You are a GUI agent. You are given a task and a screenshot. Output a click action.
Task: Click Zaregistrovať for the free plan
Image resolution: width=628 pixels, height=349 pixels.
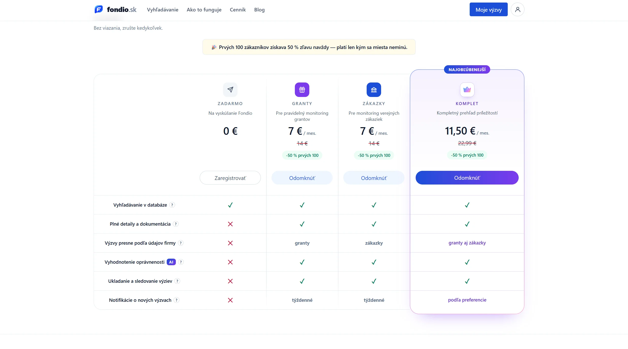click(x=230, y=178)
